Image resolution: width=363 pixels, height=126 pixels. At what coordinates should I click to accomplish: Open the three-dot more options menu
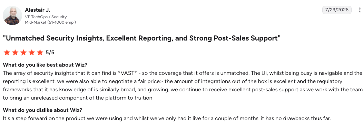pyautogui.click(x=360, y=10)
